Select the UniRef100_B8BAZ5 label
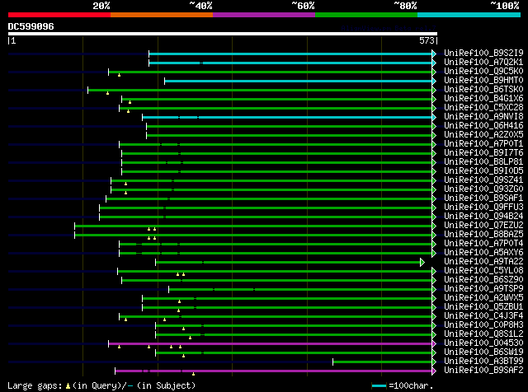The width and height of the screenshot is (528, 392). click(483, 235)
